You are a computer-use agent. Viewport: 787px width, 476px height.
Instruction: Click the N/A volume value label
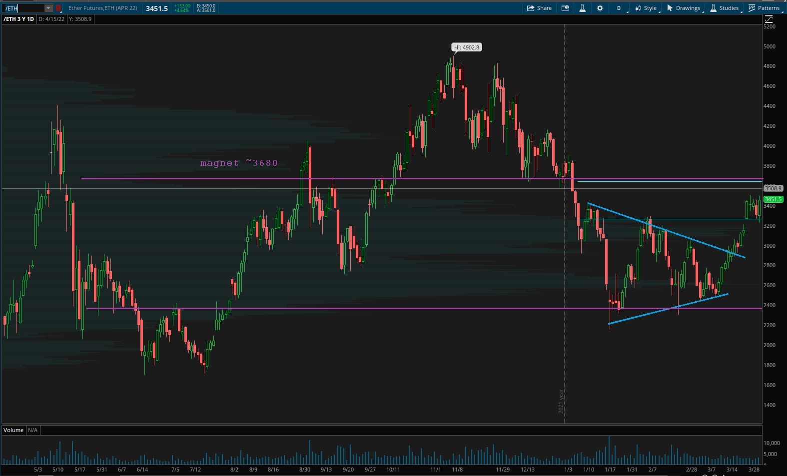pos(32,430)
